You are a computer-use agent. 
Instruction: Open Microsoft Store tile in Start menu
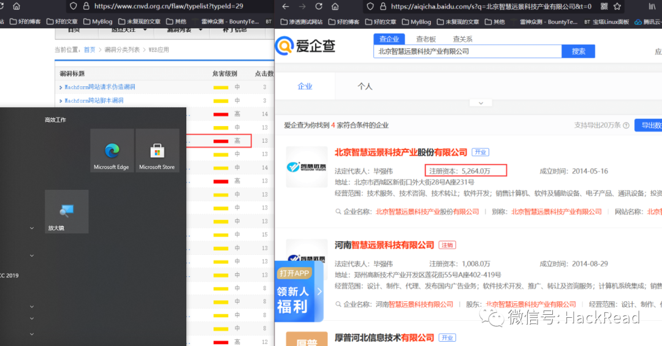tap(157, 150)
